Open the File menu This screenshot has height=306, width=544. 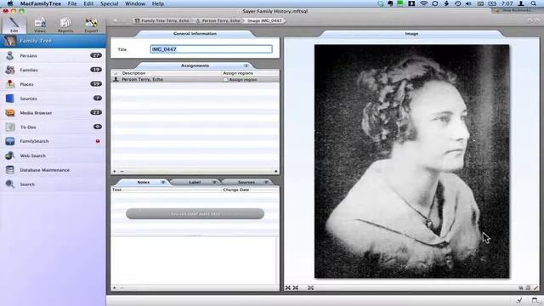click(x=72, y=3)
